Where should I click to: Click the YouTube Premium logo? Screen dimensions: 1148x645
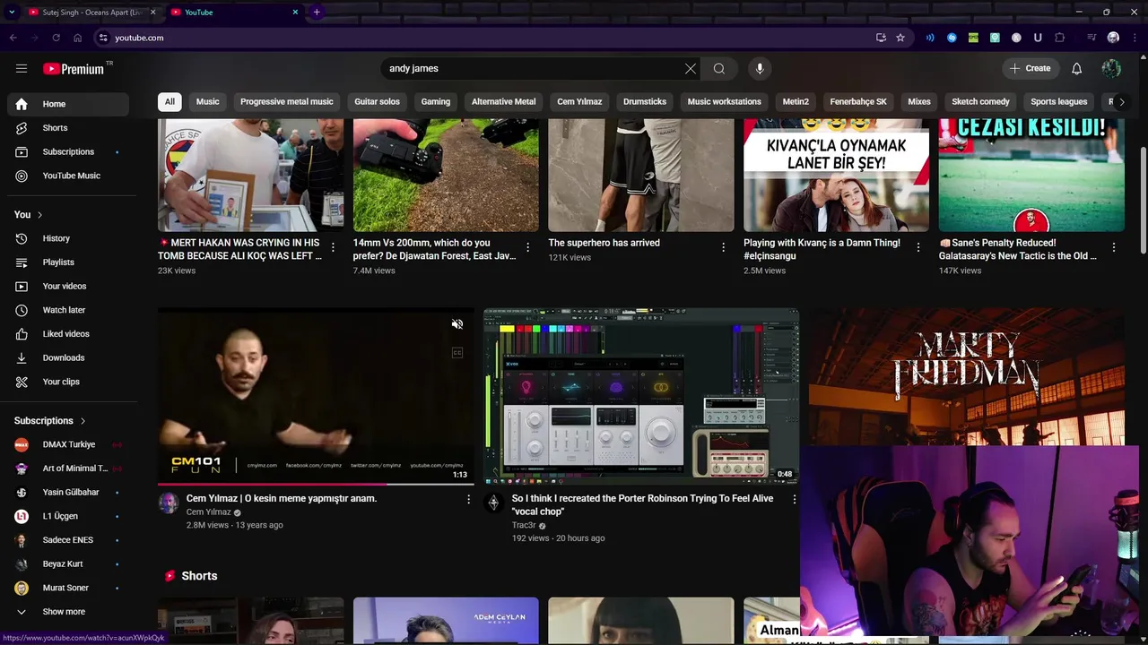click(x=75, y=69)
